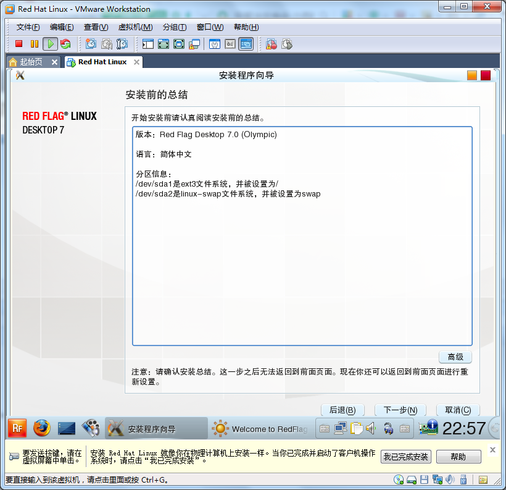Click the USB controller status icon
506x490 pixels.
point(463,479)
